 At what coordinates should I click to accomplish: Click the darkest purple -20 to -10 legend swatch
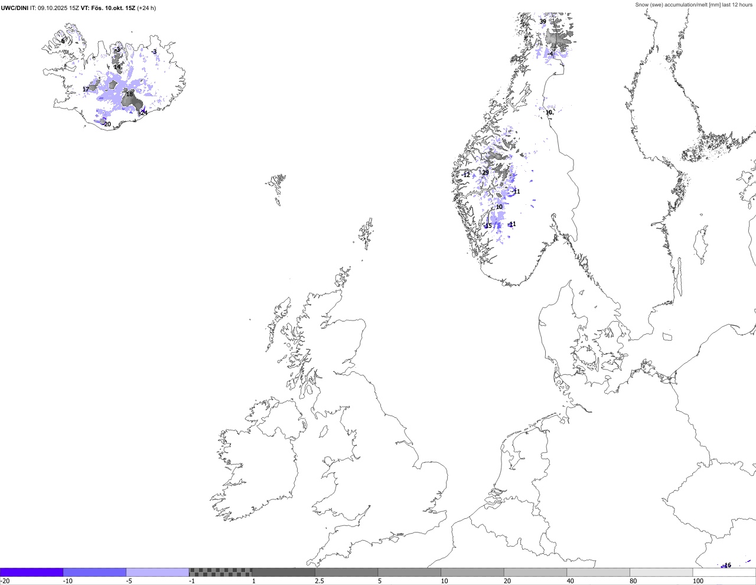coord(31,572)
